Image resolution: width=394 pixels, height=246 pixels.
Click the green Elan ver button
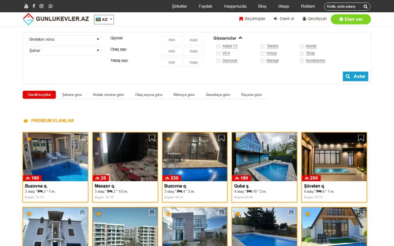[351, 19]
